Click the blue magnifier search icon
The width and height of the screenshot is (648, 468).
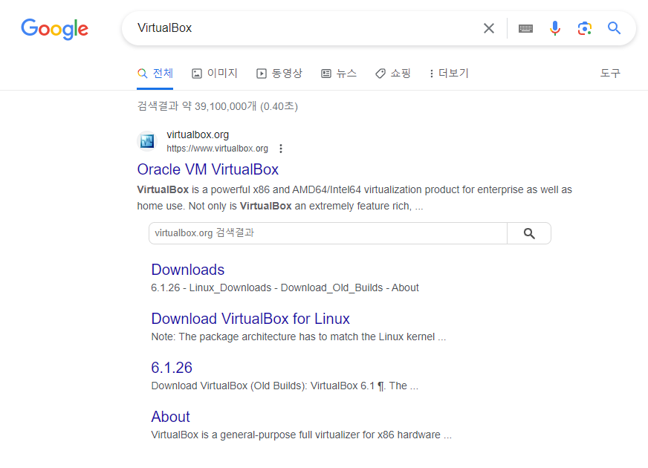coord(614,28)
